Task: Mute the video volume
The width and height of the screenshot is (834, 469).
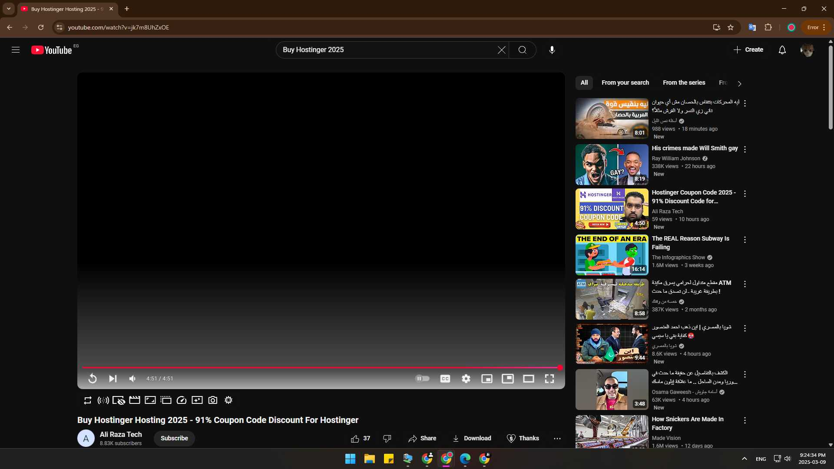Action: point(132,379)
